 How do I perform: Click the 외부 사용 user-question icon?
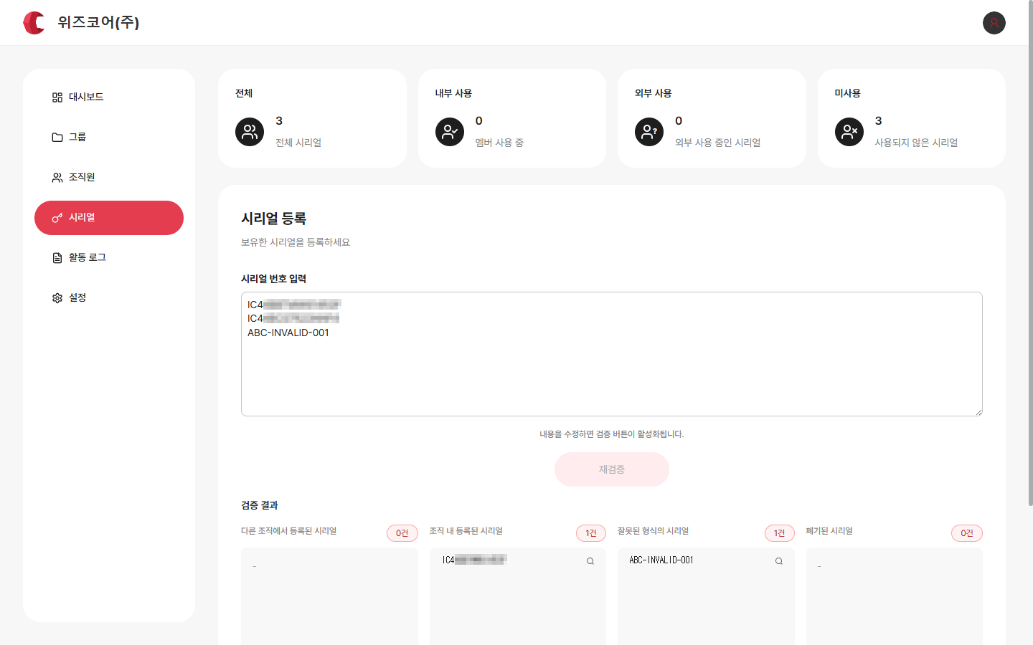(x=649, y=132)
